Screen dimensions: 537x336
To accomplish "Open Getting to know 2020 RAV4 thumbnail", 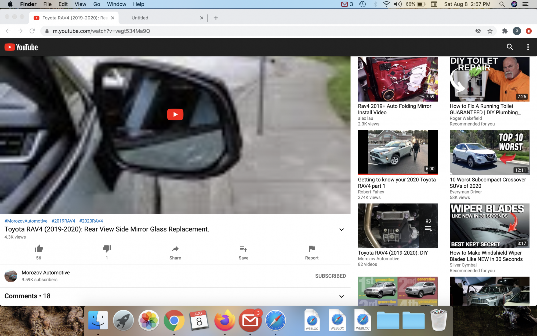I will click(x=398, y=152).
